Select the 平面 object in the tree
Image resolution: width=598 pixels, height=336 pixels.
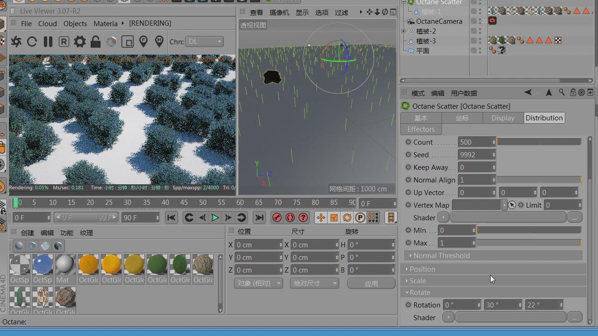coord(423,51)
